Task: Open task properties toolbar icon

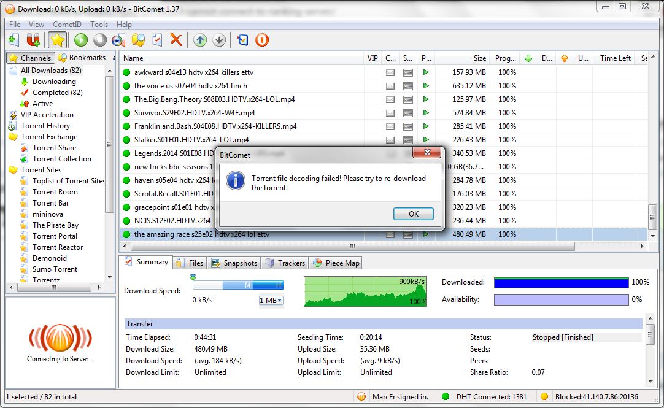Action: pos(157,40)
